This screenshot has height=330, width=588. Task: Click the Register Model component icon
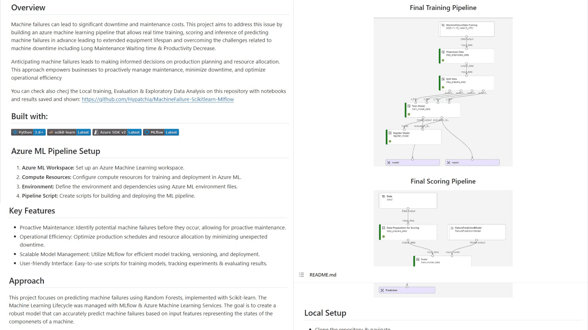click(390, 133)
